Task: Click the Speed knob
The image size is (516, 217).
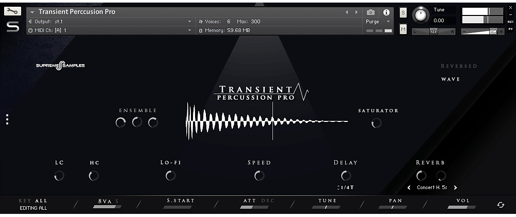Action: [x=260, y=176]
